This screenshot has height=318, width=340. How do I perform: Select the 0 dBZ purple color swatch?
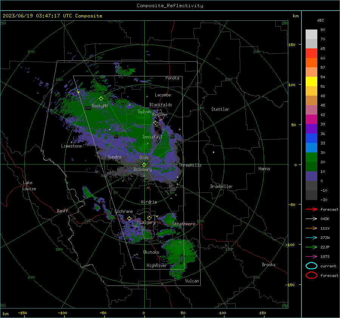click(311, 176)
